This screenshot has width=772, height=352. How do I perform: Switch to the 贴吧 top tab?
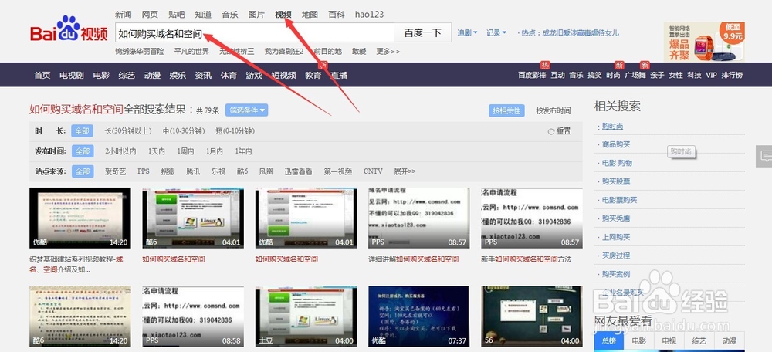[176, 14]
